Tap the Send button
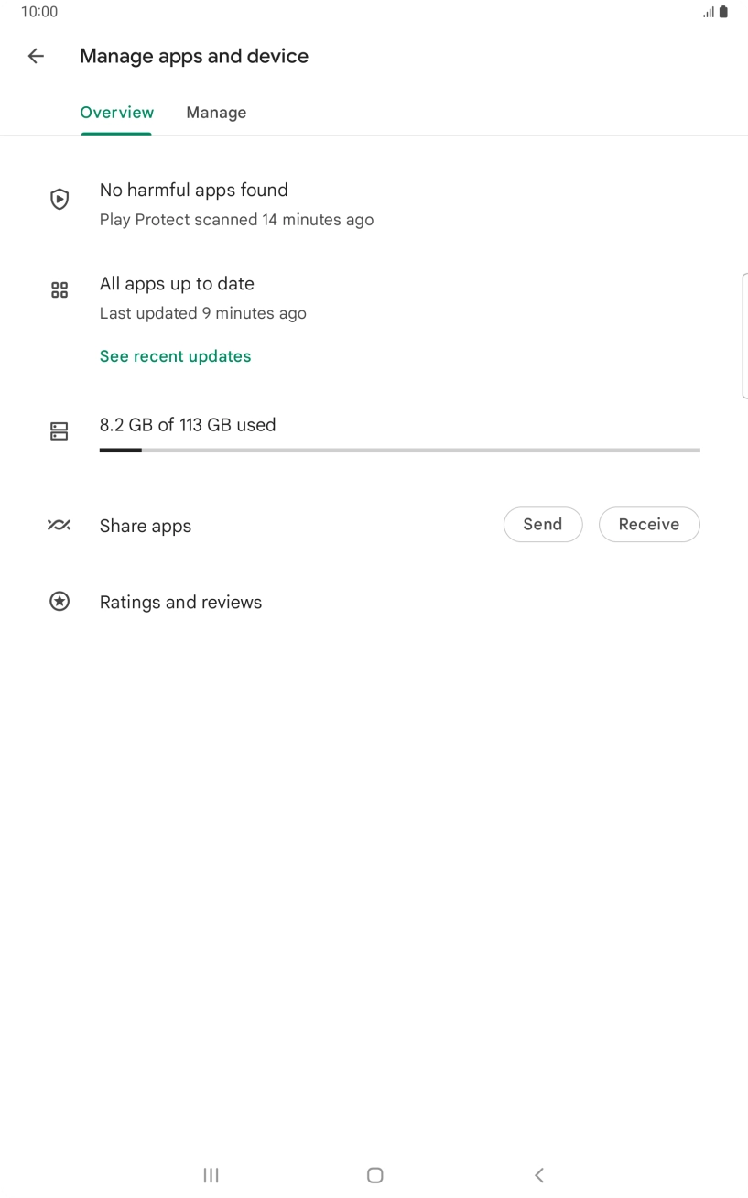This screenshot has height=1198, width=748. (542, 525)
